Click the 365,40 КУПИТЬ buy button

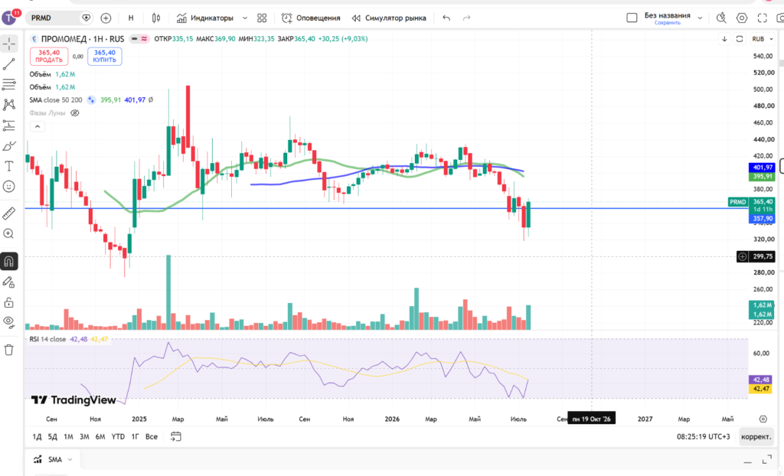[104, 56]
